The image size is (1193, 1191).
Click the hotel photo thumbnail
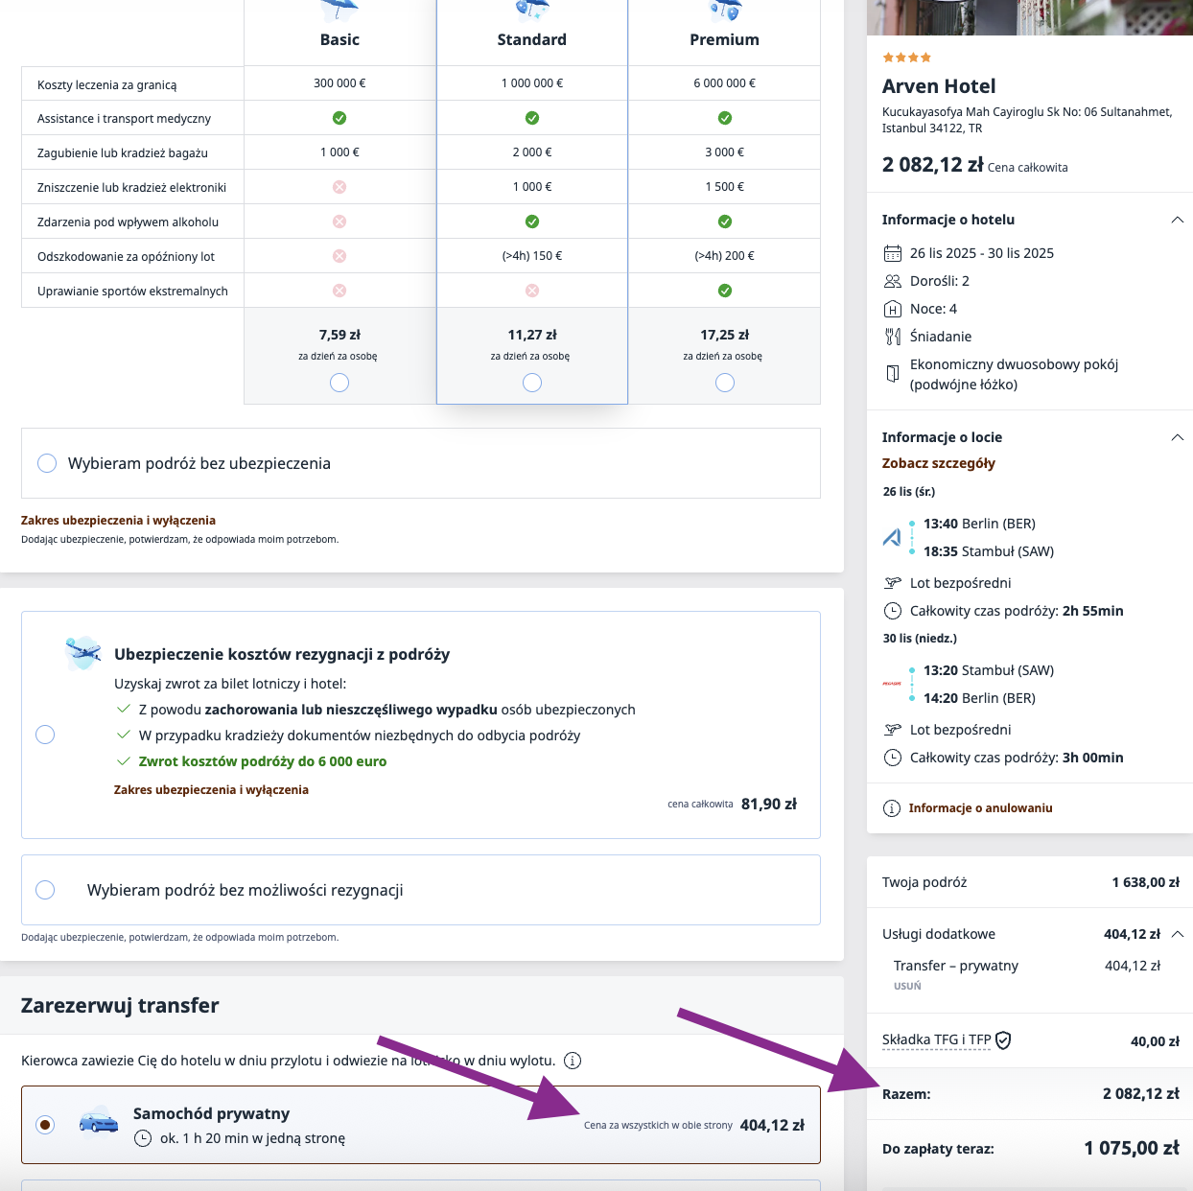(x=1030, y=17)
